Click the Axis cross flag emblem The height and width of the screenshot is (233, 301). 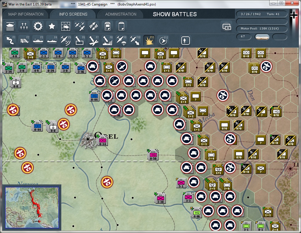coord(294,15)
